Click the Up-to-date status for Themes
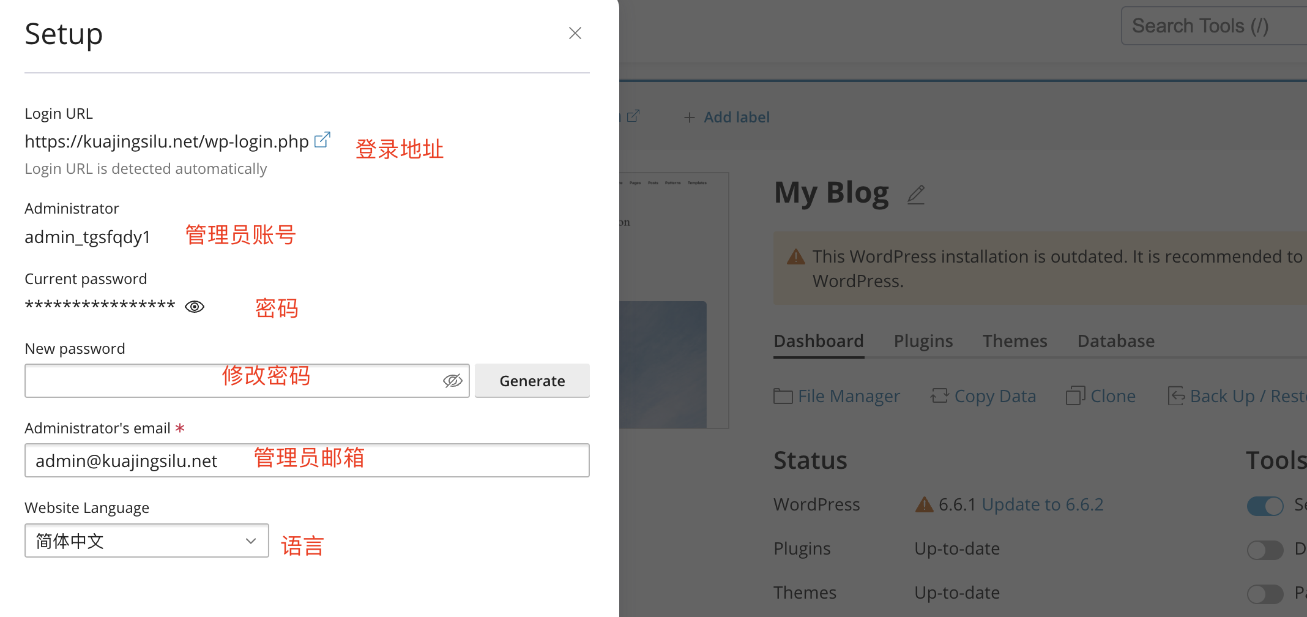Viewport: 1307px width, 617px height. (x=957, y=593)
